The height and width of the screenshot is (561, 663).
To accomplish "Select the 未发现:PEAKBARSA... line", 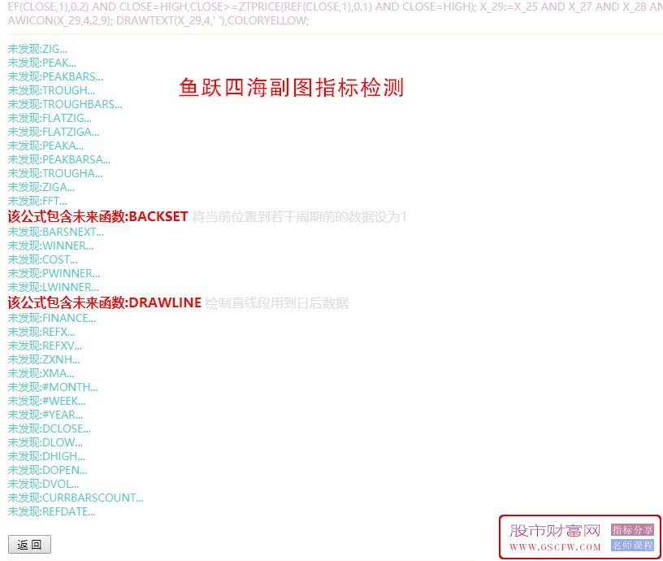I will pyautogui.click(x=58, y=160).
